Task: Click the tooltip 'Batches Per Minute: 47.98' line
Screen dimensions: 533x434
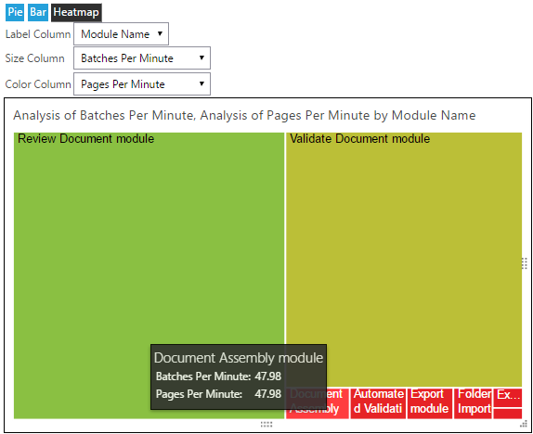Action: (x=218, y=377)
